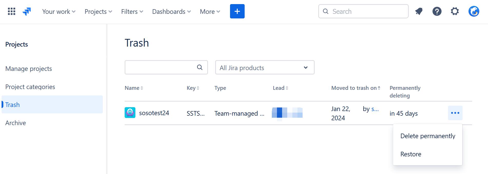Click the Type column header
Image resolution: width=488 pixels, height=174 pixels.
tap(220, 88)
